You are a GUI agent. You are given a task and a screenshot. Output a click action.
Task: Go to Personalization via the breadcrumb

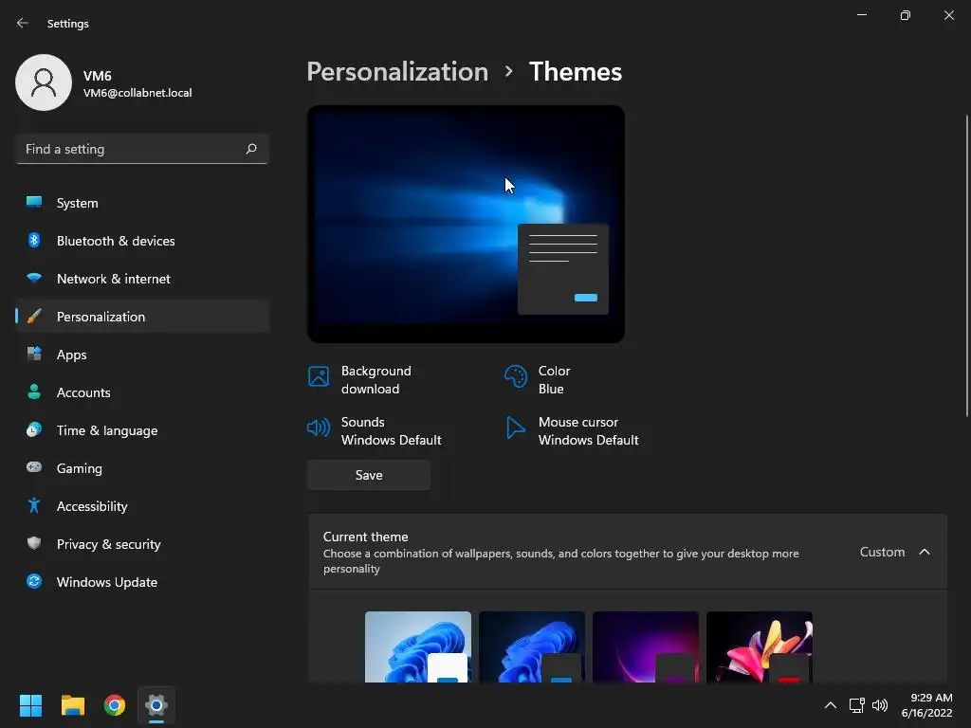(x=397, y=72)
